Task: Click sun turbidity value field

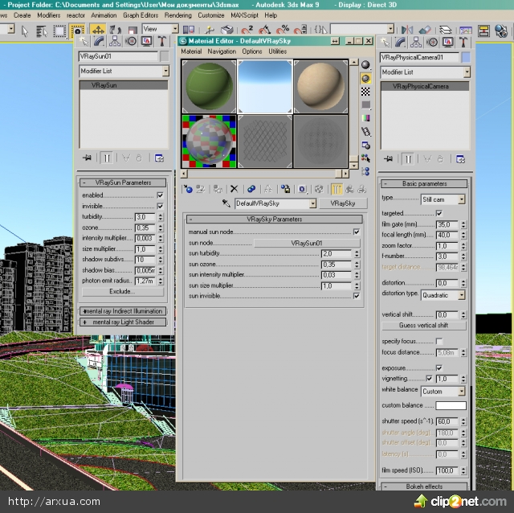Action: pos(336,254)
